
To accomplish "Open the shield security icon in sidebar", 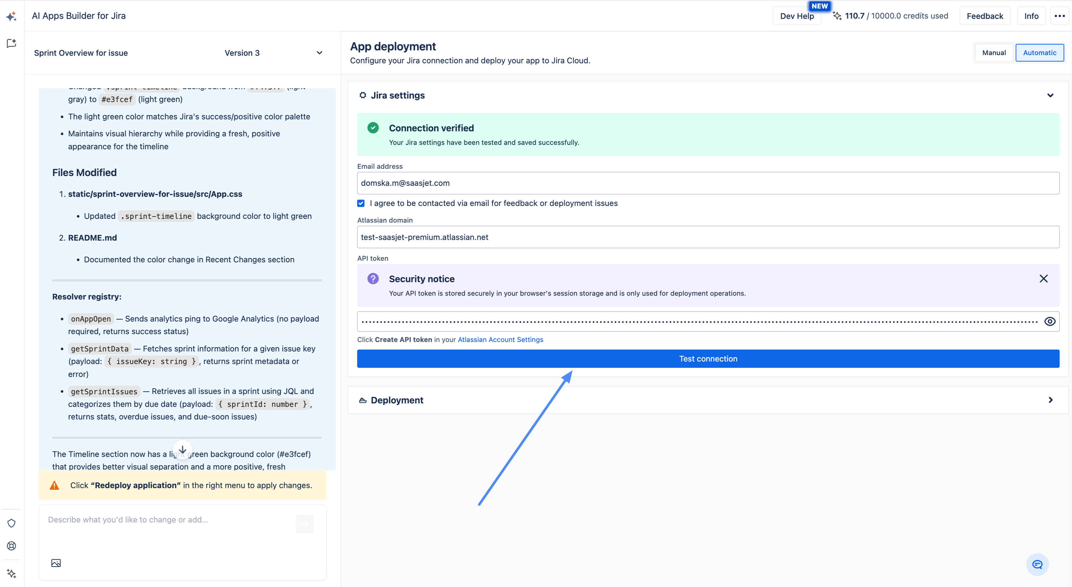I will tap(11, 523).
